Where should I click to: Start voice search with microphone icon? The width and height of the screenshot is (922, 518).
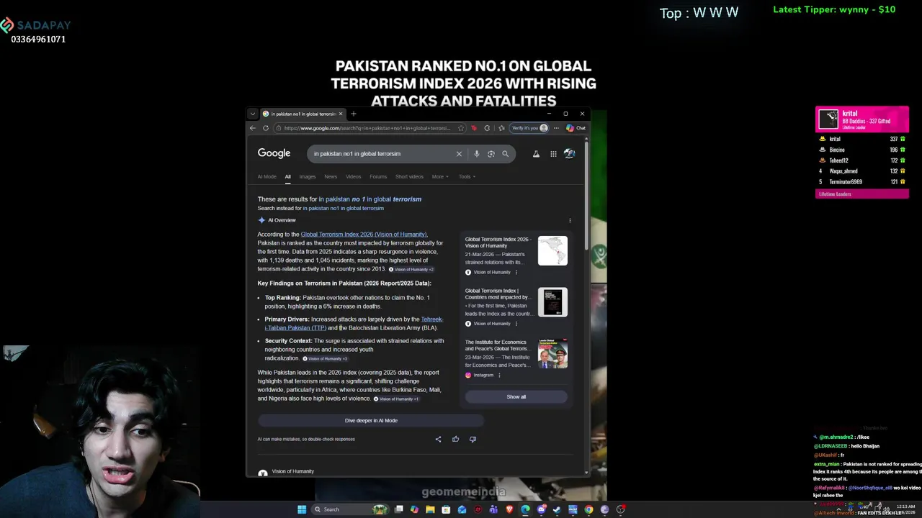tap(476, 153)
